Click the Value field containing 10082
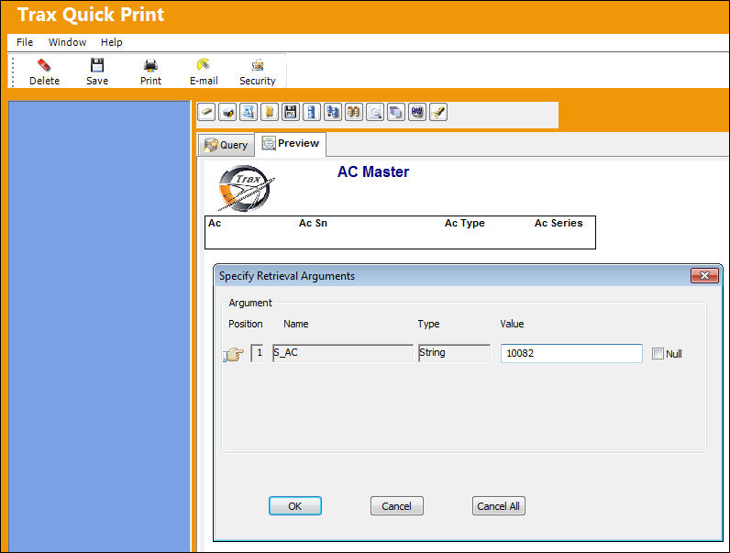730x553 pixels. click(571, 353)
